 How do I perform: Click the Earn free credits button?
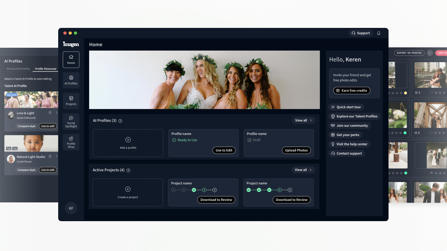[352, 91]
